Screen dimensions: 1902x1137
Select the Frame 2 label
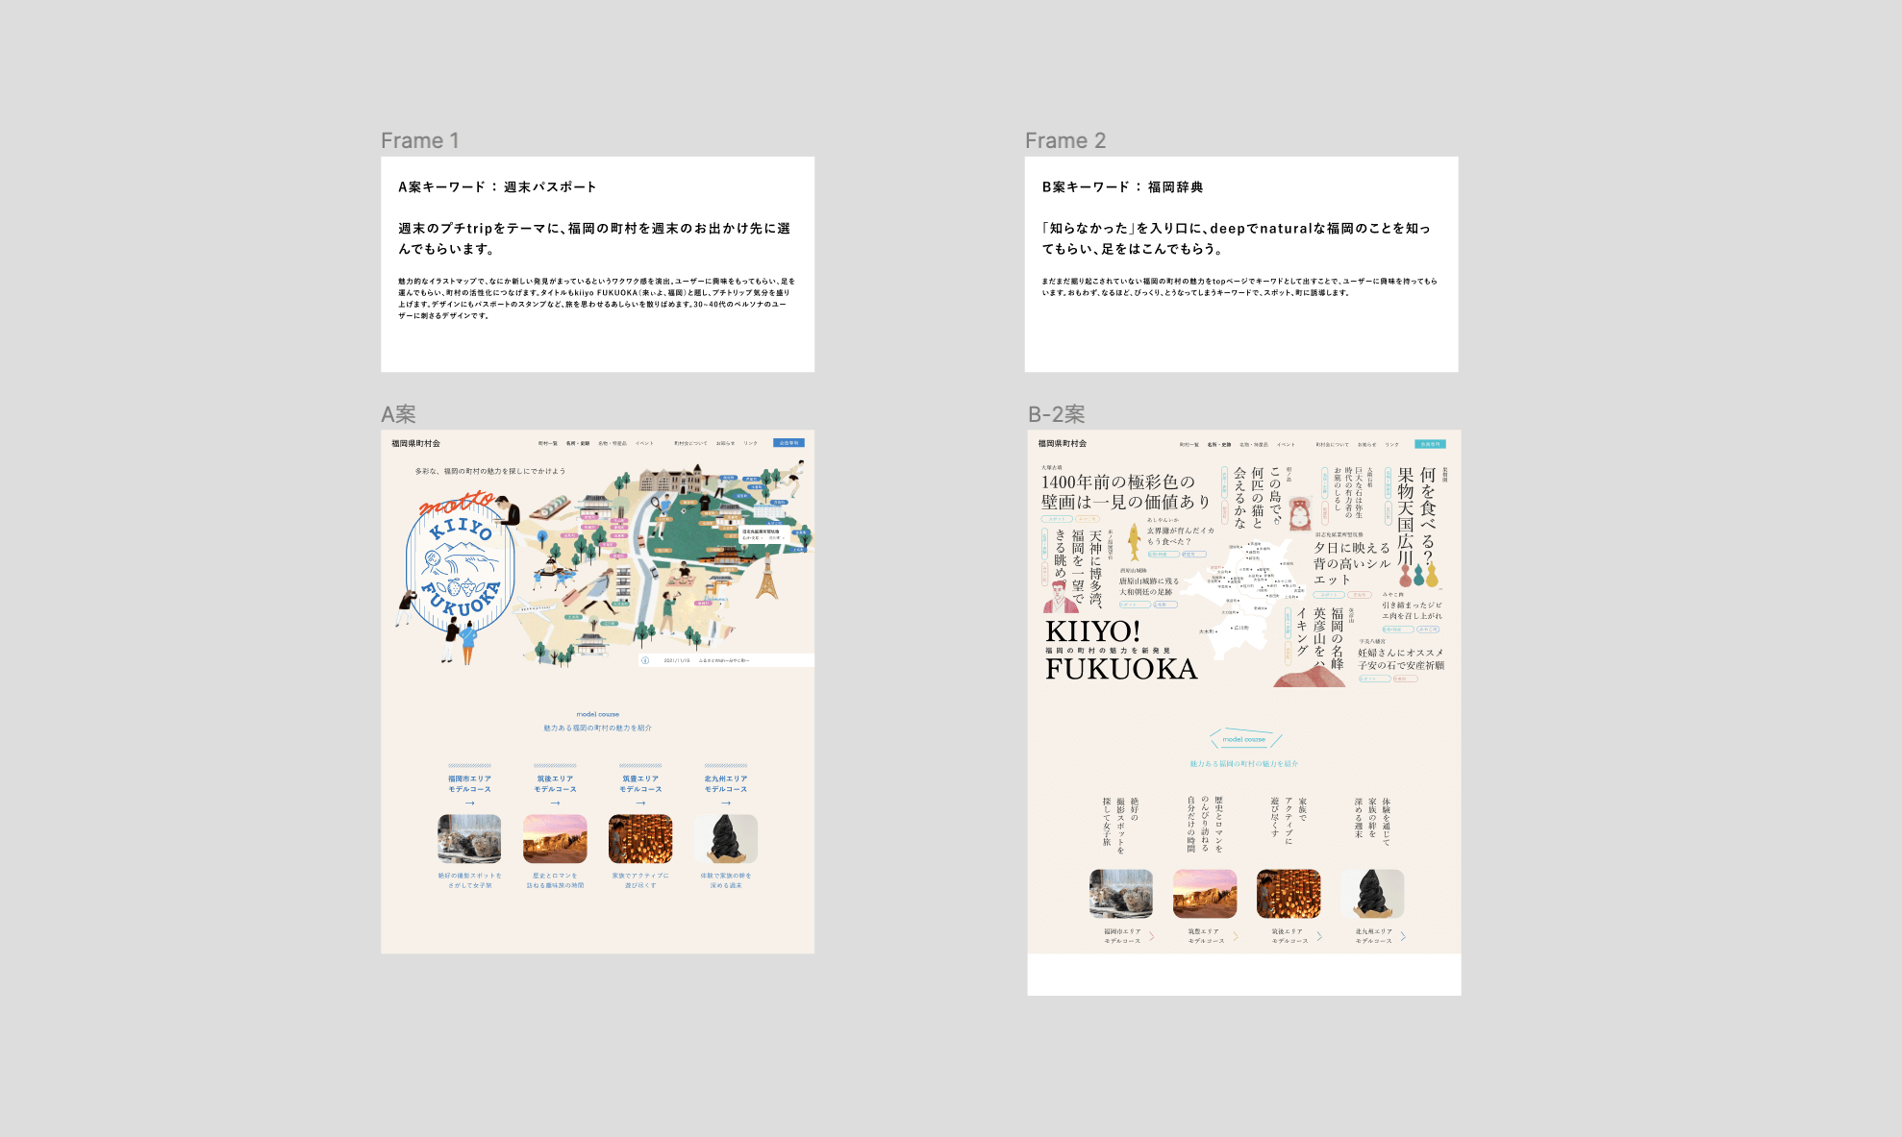(1064, 140)
